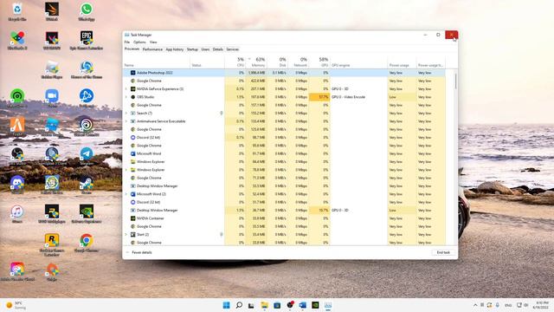Expand the OBS Studio process group
The image size is (554, 312).
tap(126, 97)
